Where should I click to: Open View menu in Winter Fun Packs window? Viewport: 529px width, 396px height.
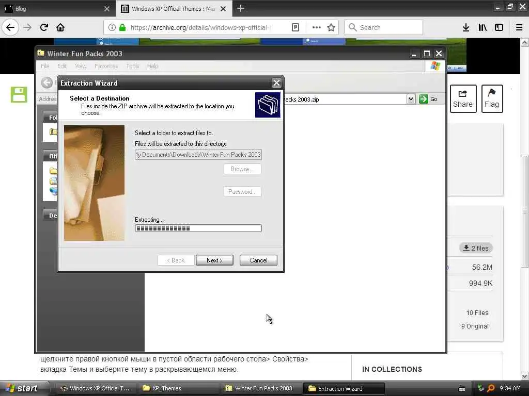pos(81,66)
